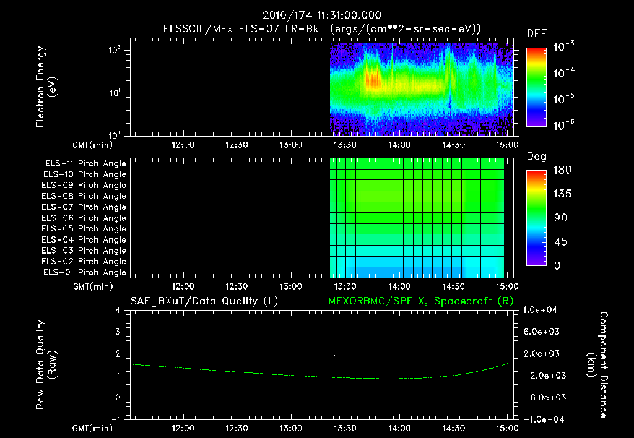The image size is (634, 438).
Task: Click the timestamp title 2010/174 11:31:00.000
Action: [321, 15]
